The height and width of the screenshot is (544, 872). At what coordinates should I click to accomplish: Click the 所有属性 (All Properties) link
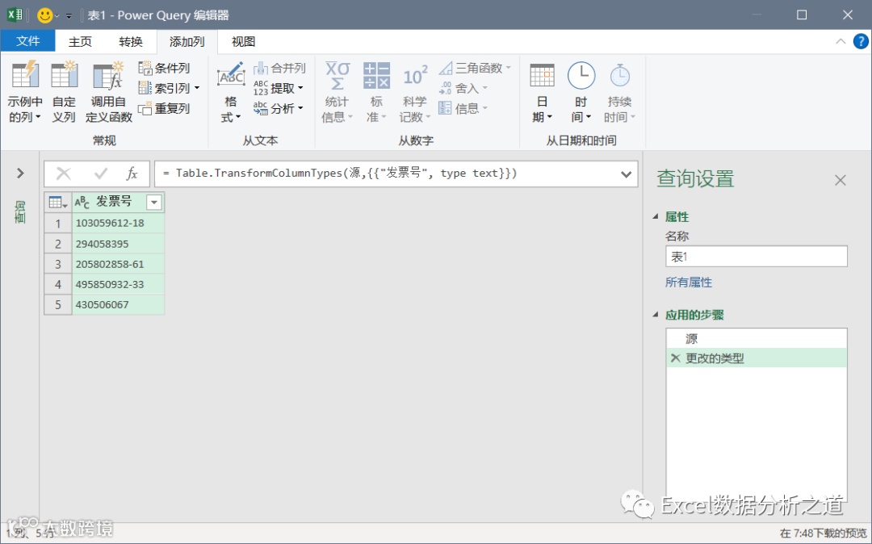(689, 282)
